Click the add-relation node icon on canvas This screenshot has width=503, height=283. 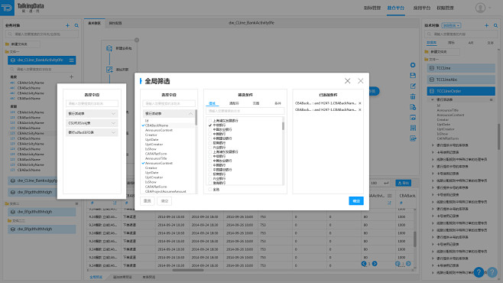109,70
